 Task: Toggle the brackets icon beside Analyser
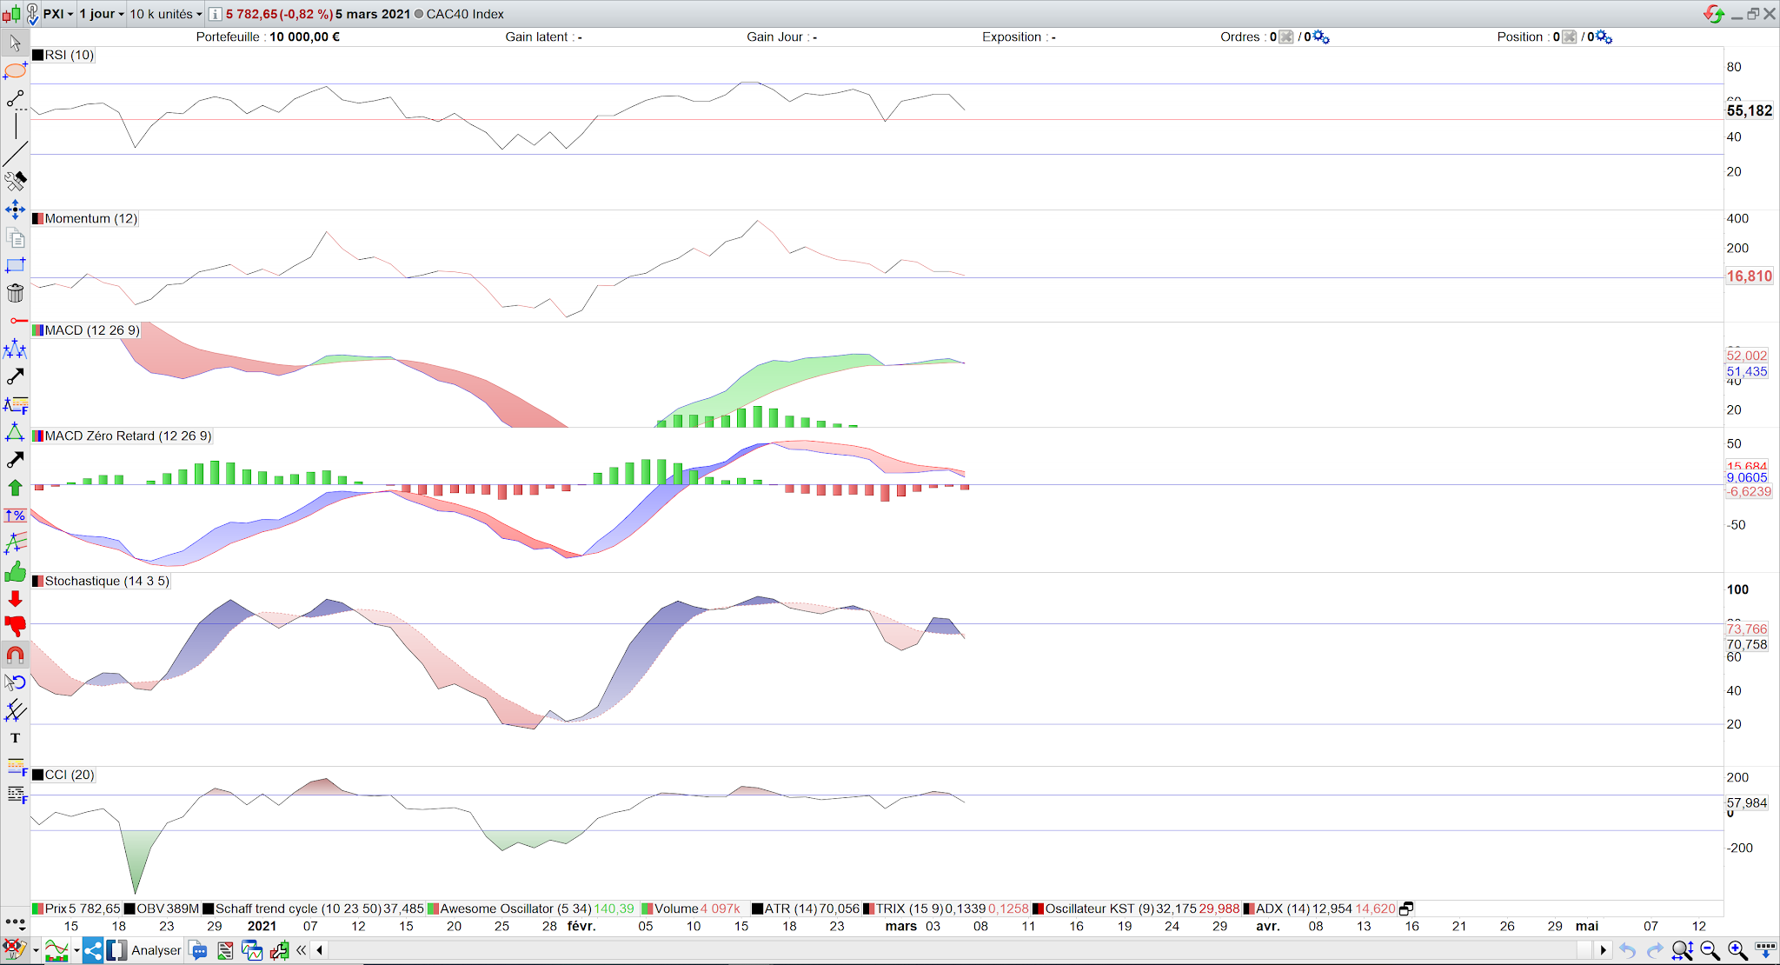coord(116,950)
